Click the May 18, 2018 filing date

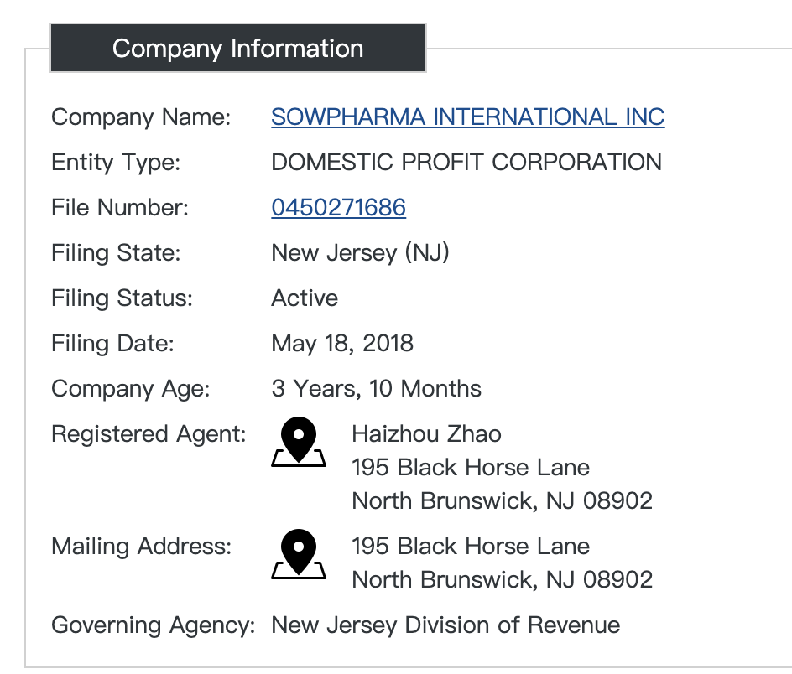click(342, 344)
